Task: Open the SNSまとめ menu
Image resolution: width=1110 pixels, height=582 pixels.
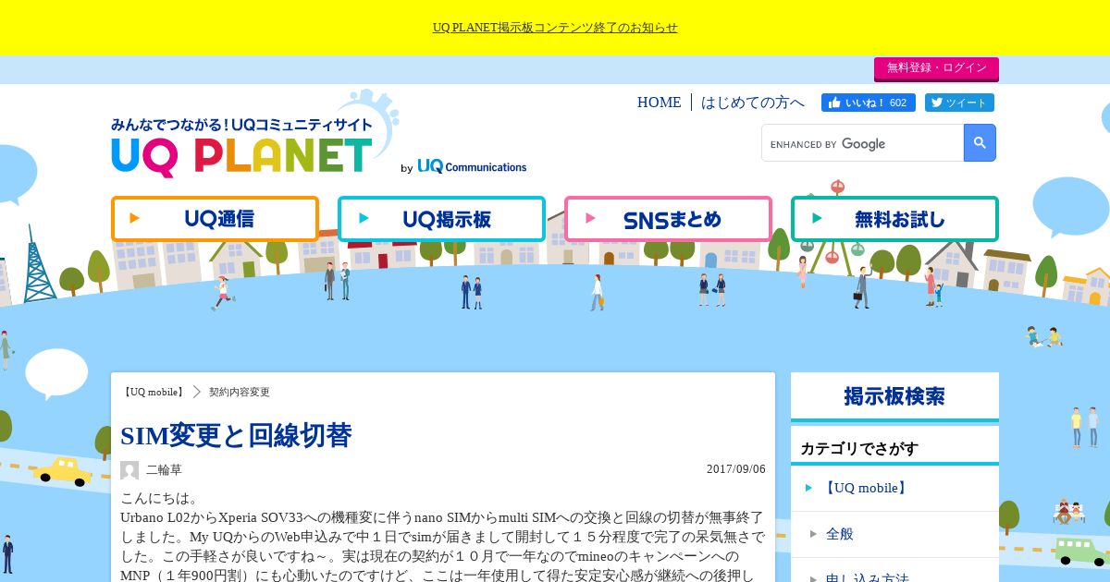Action: click(668, 219)
